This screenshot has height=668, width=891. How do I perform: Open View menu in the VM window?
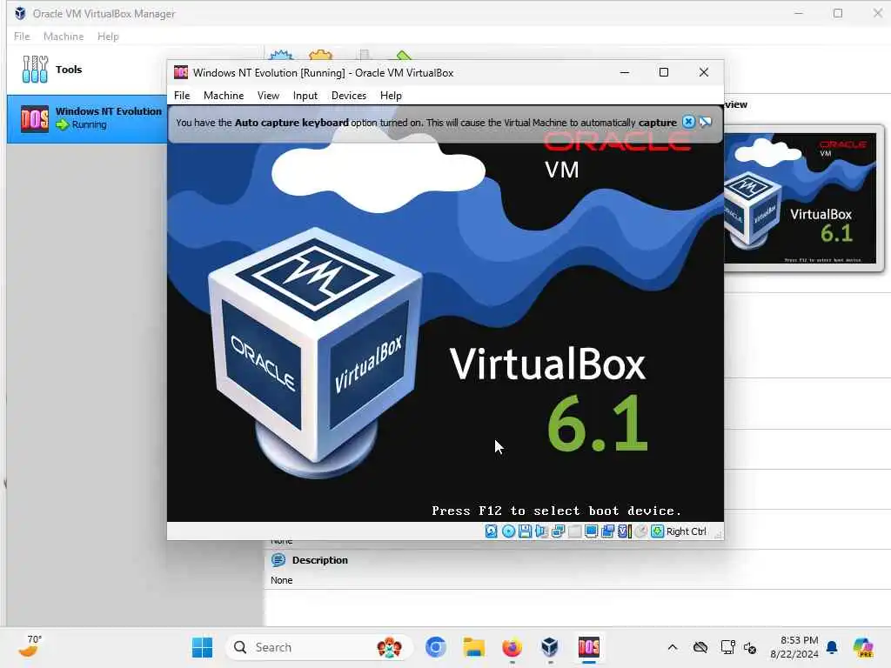click(x=268, y=96)
